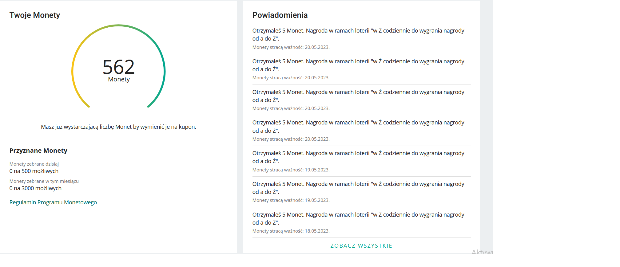Click the 0 na 3000 możliwych value

pos(35,188)
